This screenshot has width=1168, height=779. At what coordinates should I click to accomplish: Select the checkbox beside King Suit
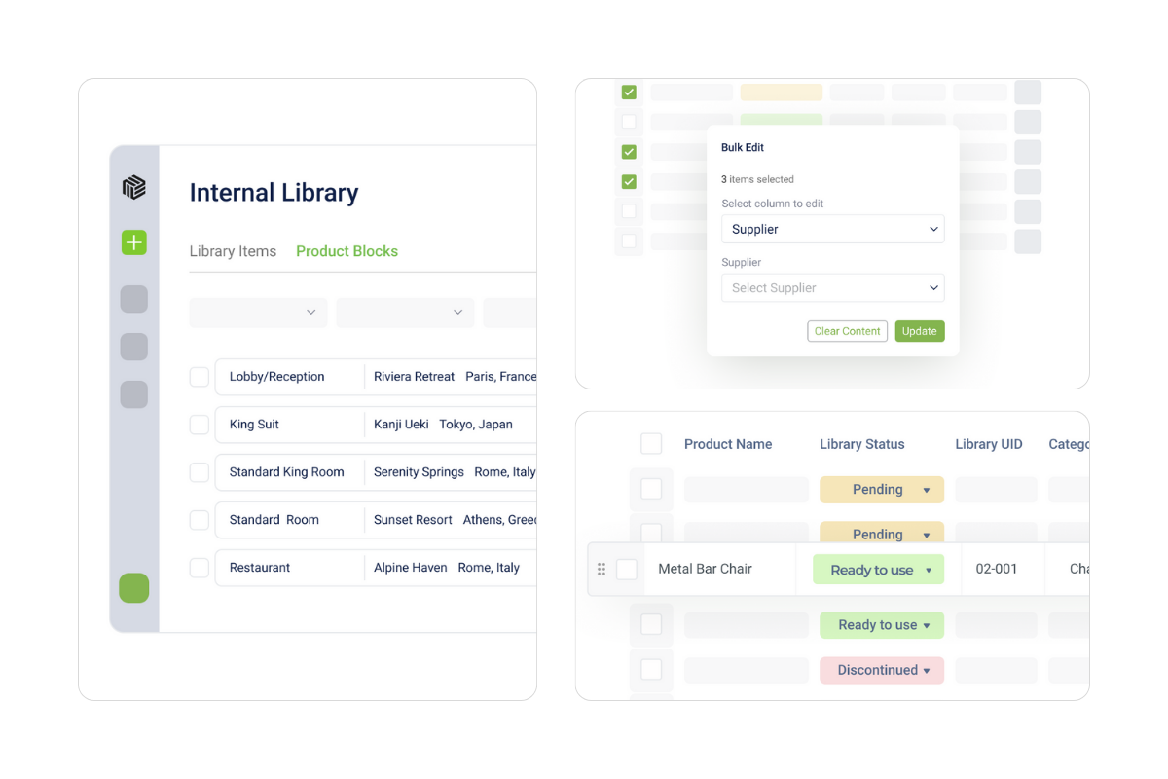click(x=199, y=425)
